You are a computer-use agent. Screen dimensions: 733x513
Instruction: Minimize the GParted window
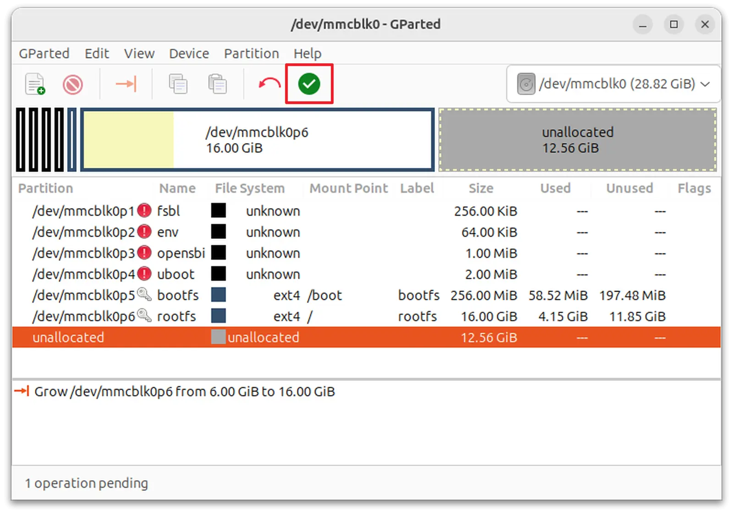click(x=643, y=25)
